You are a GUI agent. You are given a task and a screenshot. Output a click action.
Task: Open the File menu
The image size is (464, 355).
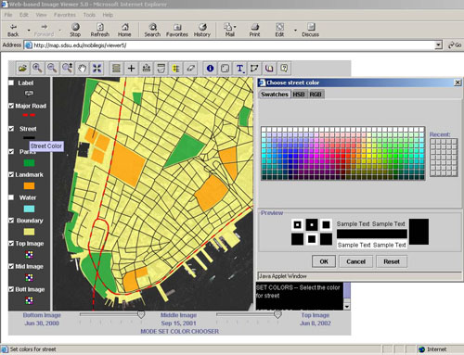pyautogui.click(x=8, y=15)
